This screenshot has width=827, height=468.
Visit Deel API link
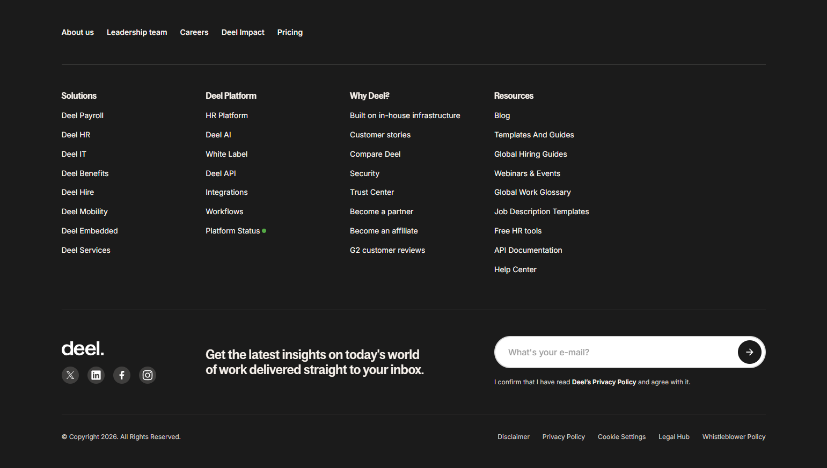(x=221, y=173)
